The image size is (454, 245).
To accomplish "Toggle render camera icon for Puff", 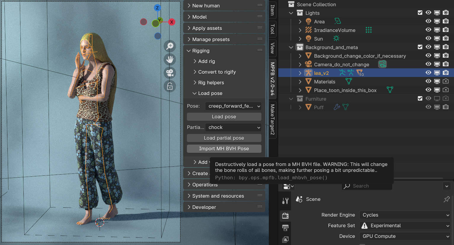I will [446, 107].
